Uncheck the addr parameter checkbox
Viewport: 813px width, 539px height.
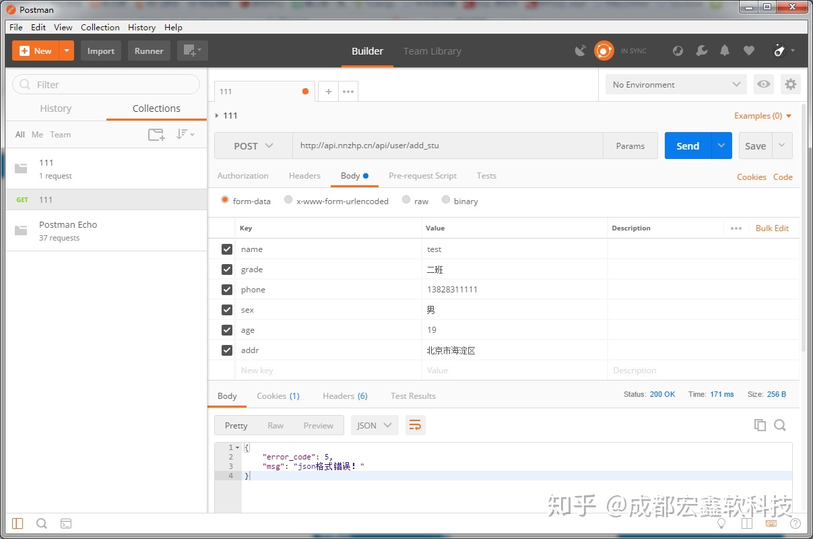(227, 350)
